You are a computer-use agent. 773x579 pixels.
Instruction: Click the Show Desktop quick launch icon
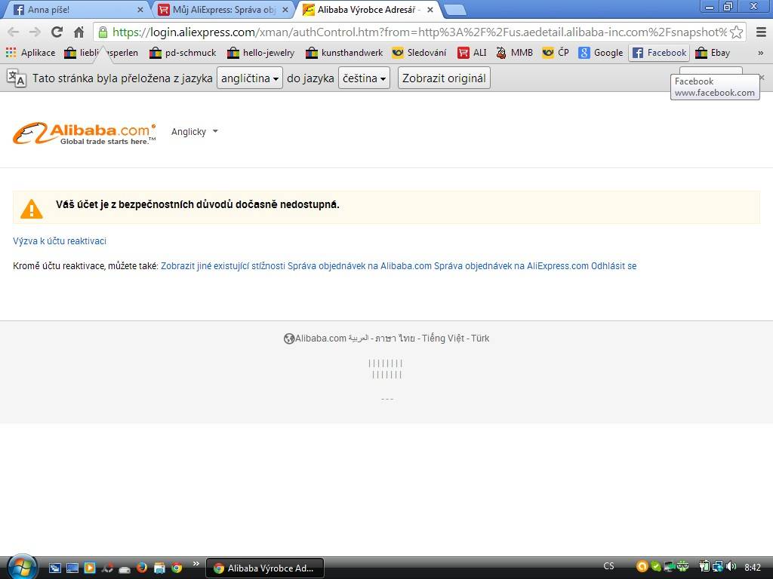pyautogui.click(x=72, y=568)
